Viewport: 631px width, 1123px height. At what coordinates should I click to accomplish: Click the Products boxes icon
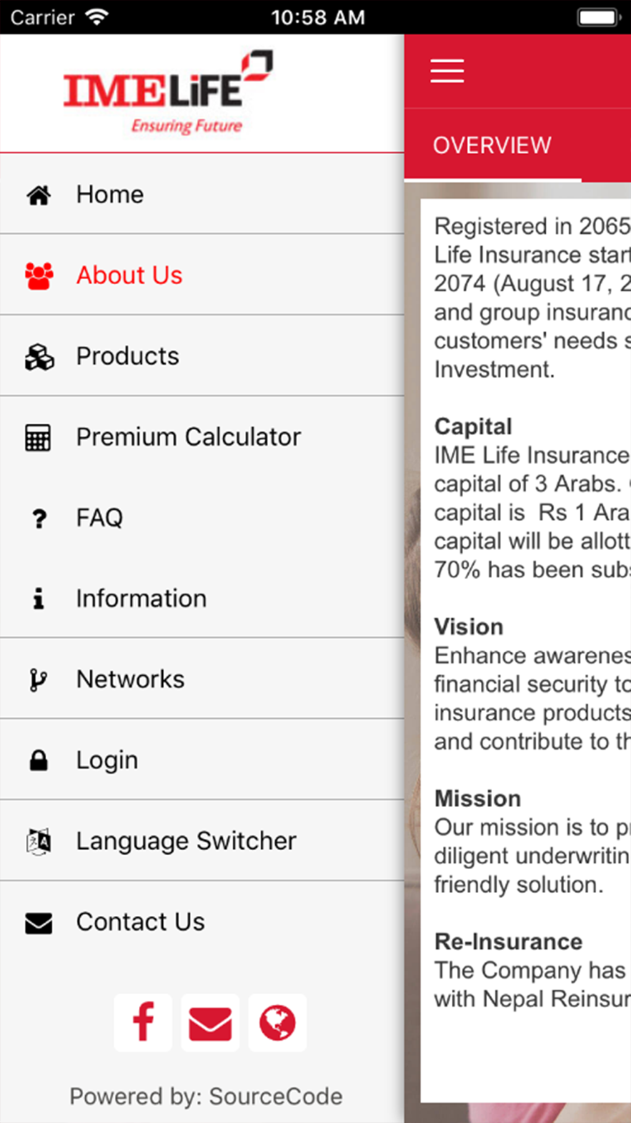pos(38,356)
